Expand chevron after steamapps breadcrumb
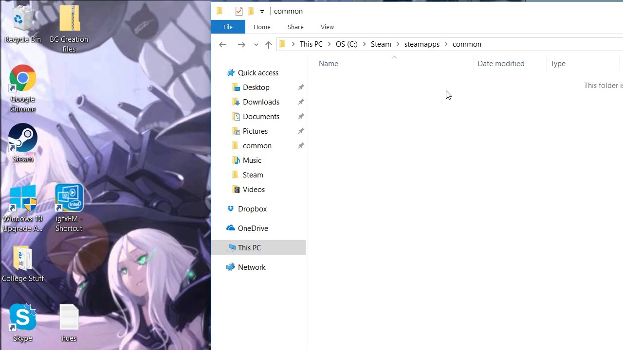623x350 pixels. point(446,44)
